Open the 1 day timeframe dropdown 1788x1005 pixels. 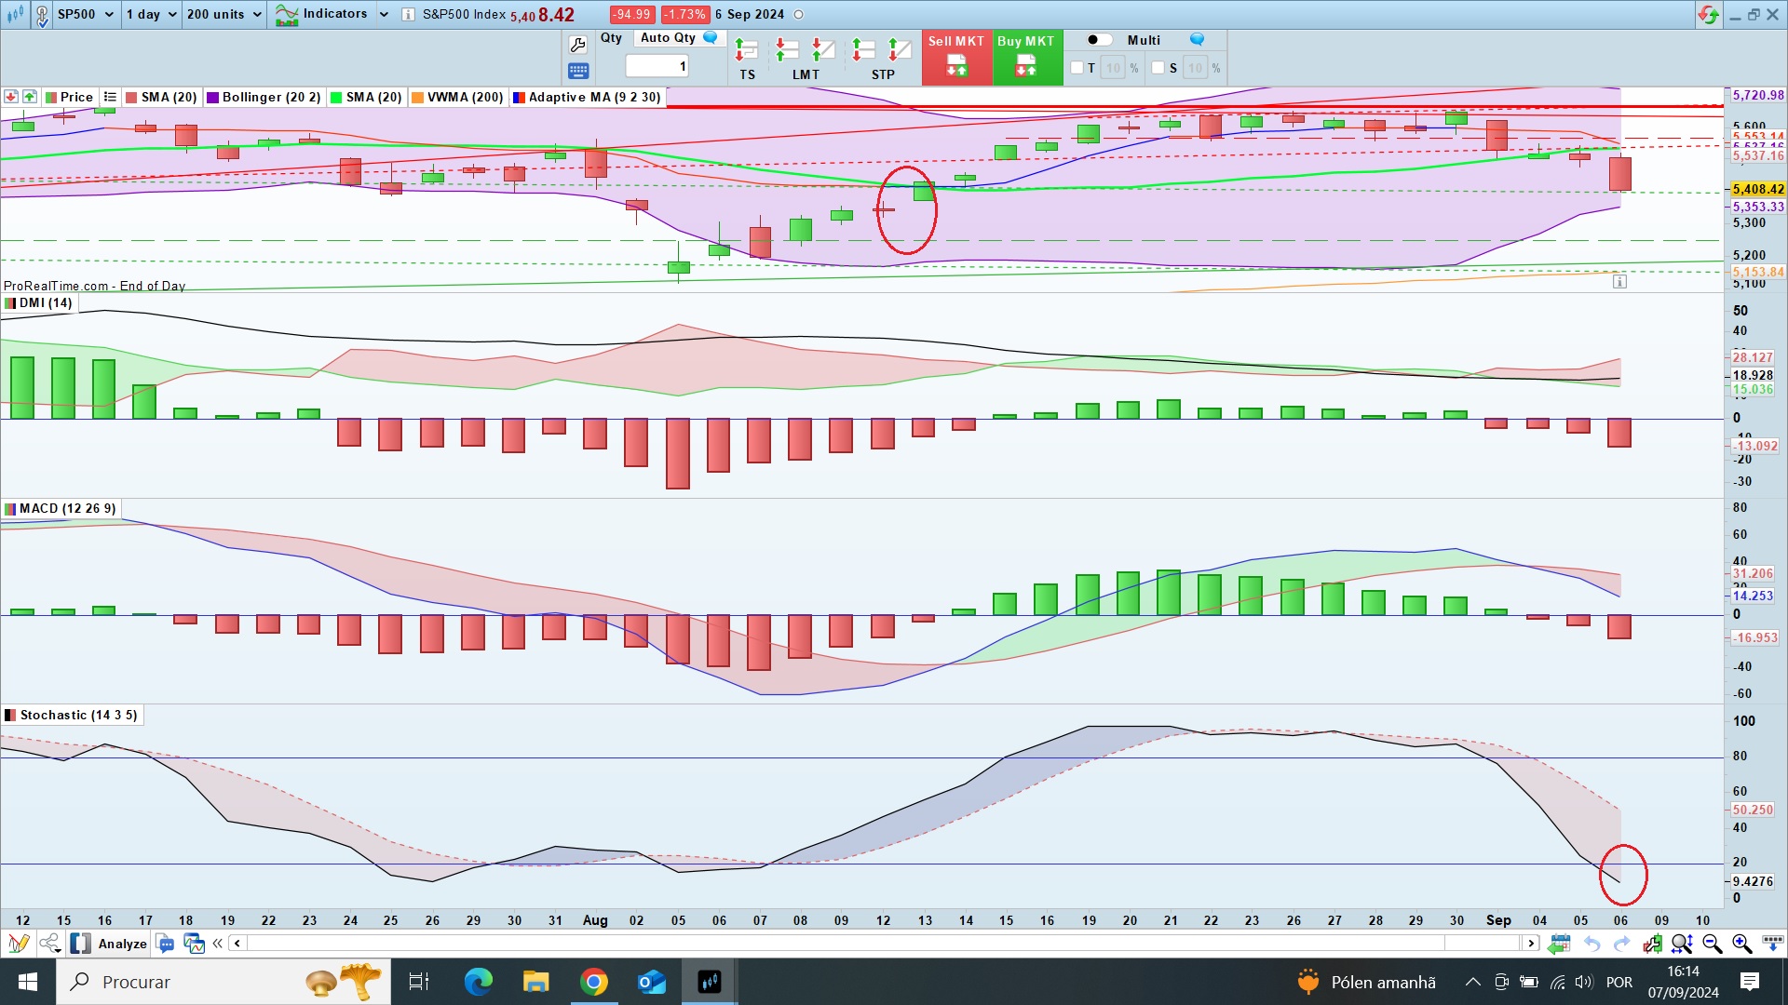tap(151, 15)
